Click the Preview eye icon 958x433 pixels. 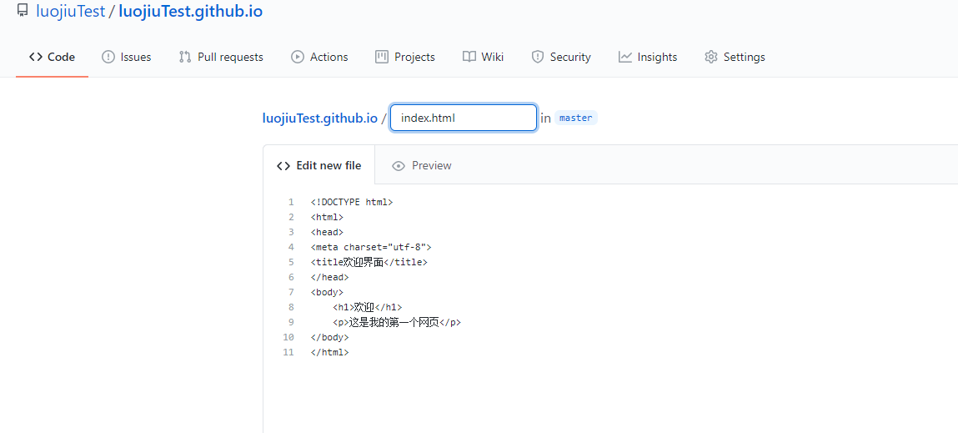coord(399,166)
